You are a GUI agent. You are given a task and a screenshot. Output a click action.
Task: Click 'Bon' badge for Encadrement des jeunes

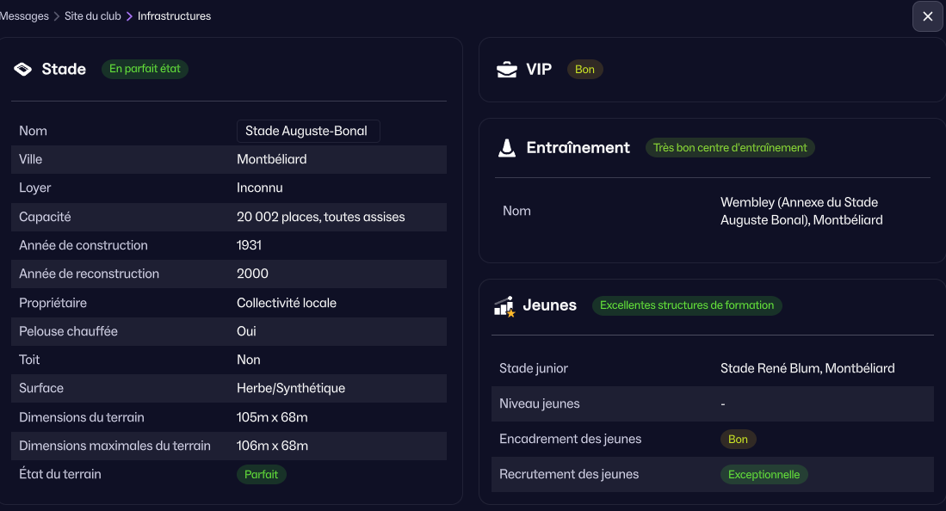(738, 439)
